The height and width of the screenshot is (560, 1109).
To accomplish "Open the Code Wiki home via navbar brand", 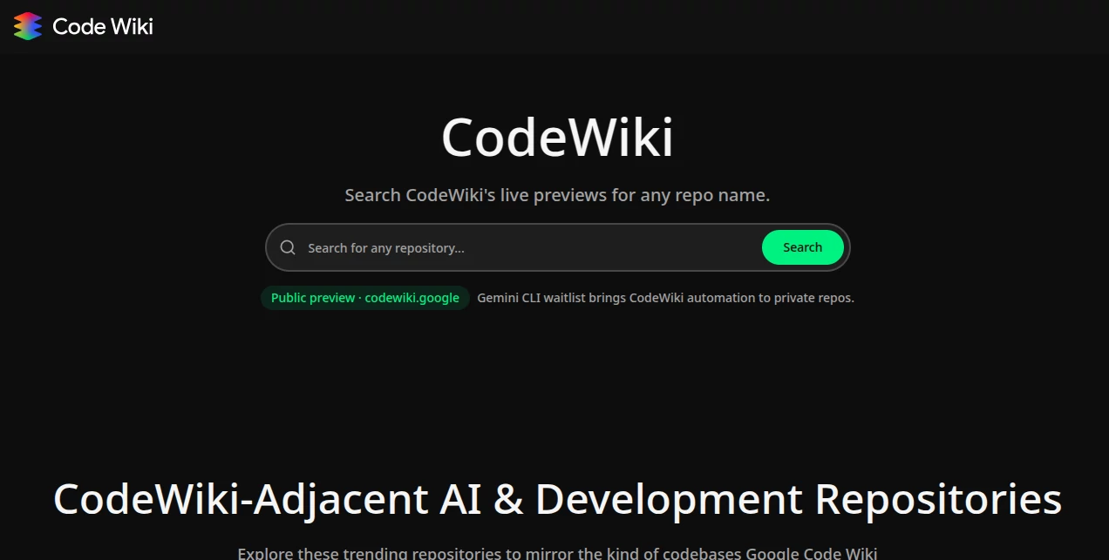I will 81,26.
